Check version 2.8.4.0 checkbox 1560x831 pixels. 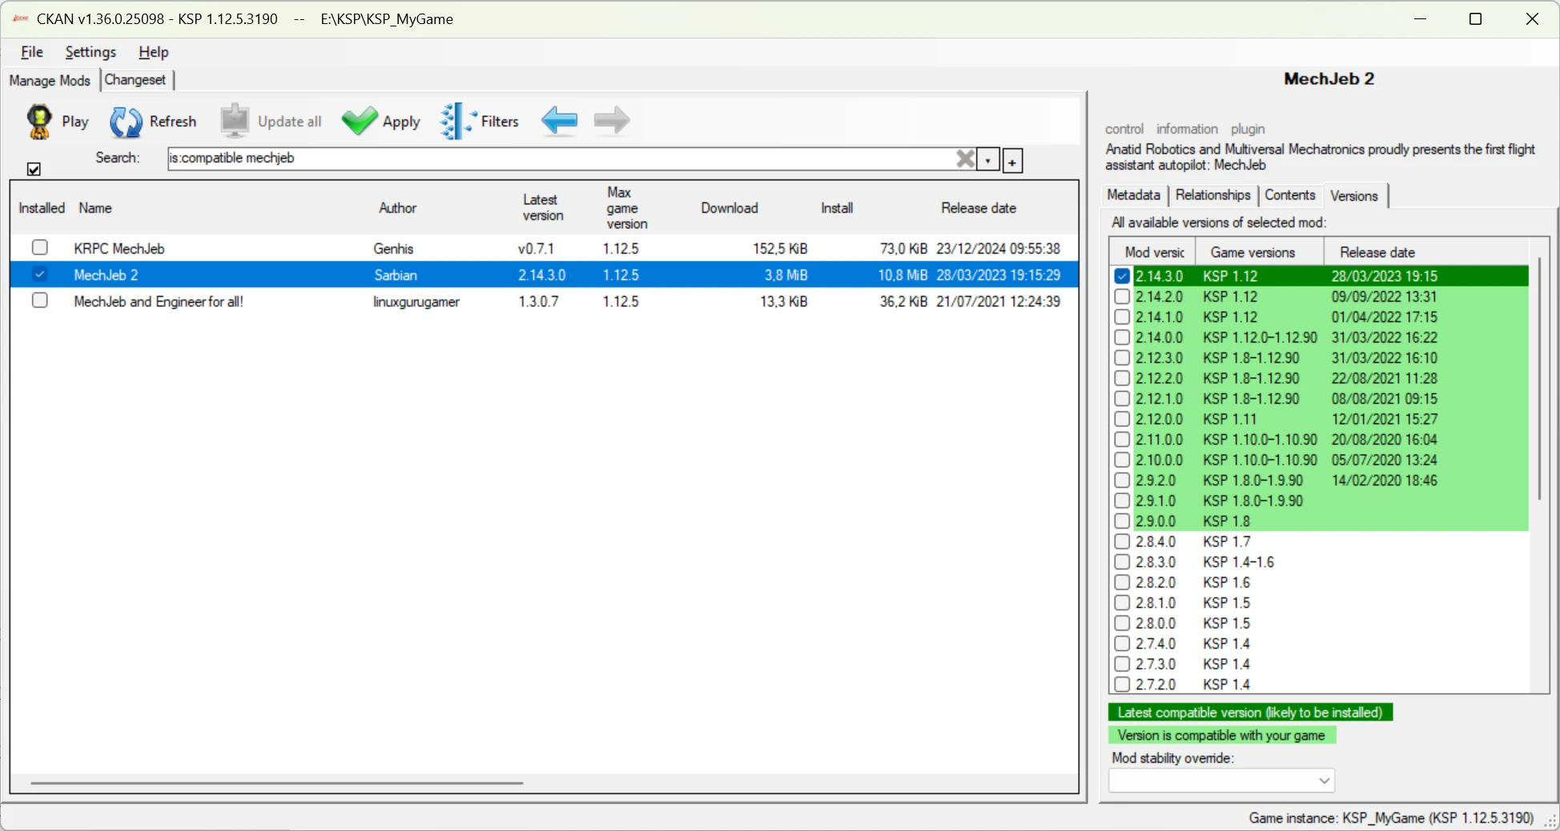tap(1122, 542)
